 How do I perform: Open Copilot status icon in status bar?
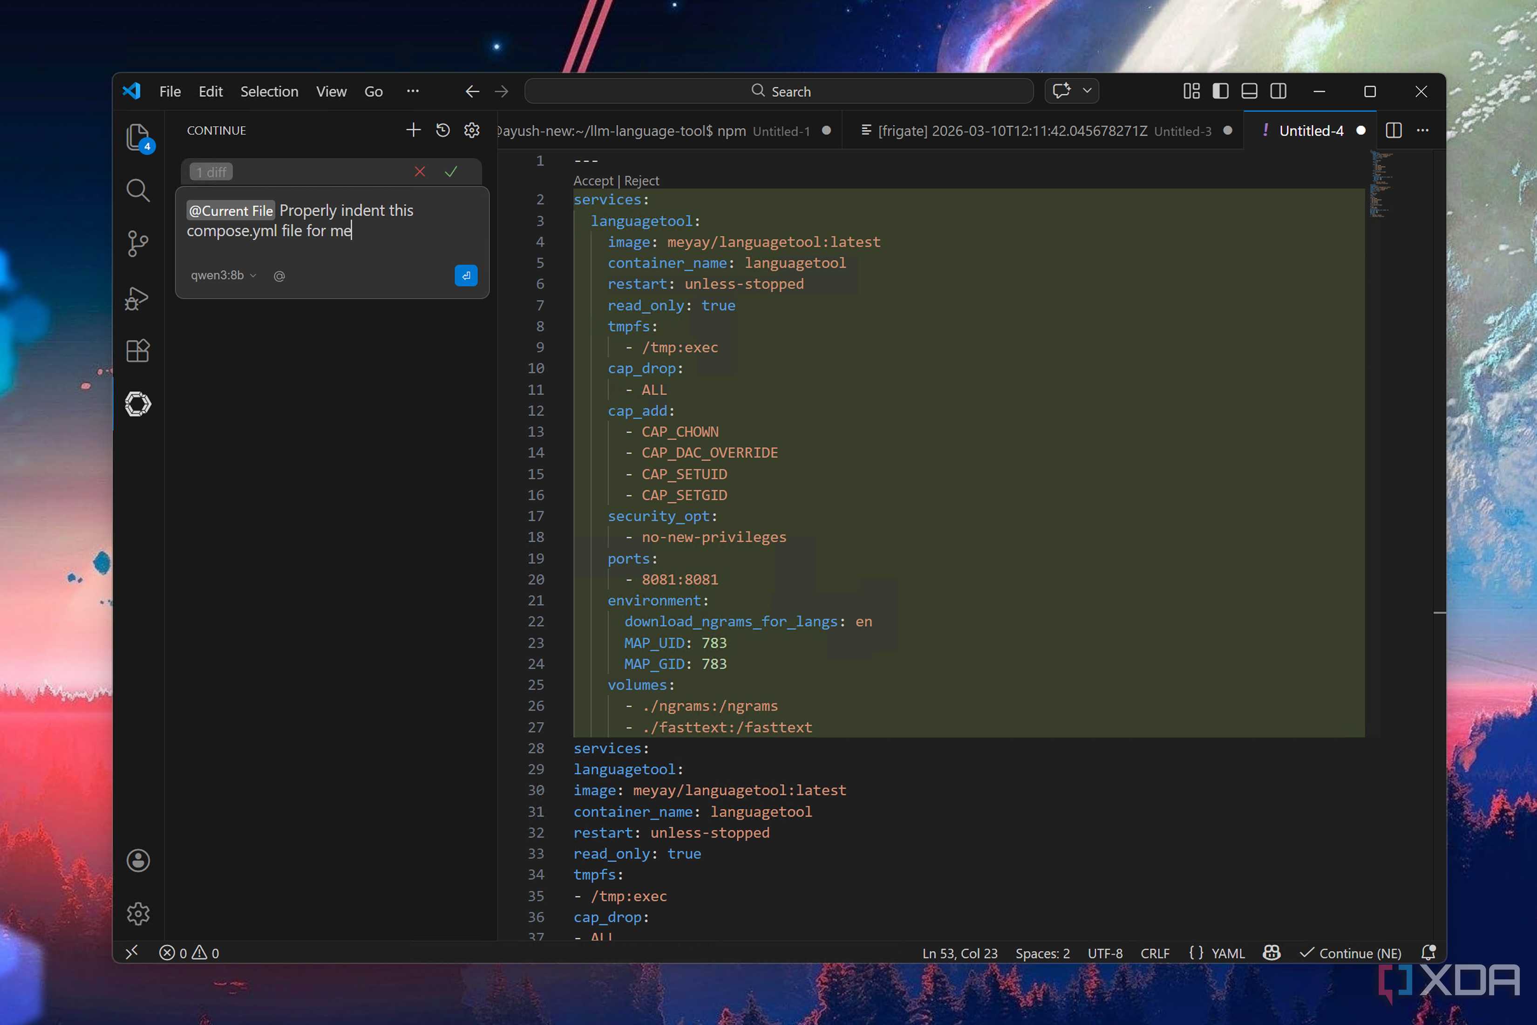tap(1272, 952)
